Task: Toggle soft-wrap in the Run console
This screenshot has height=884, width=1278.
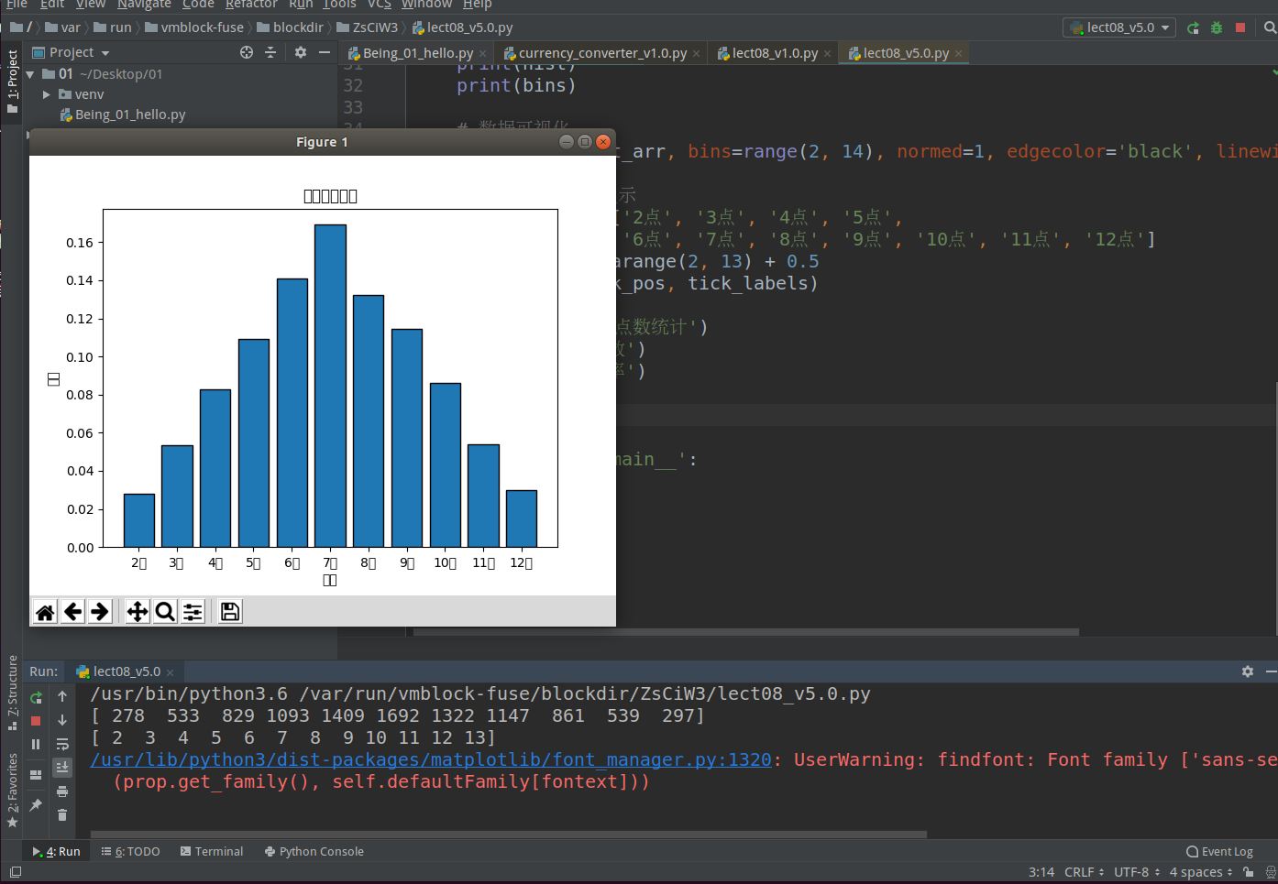Action: (x=62, y=744)
